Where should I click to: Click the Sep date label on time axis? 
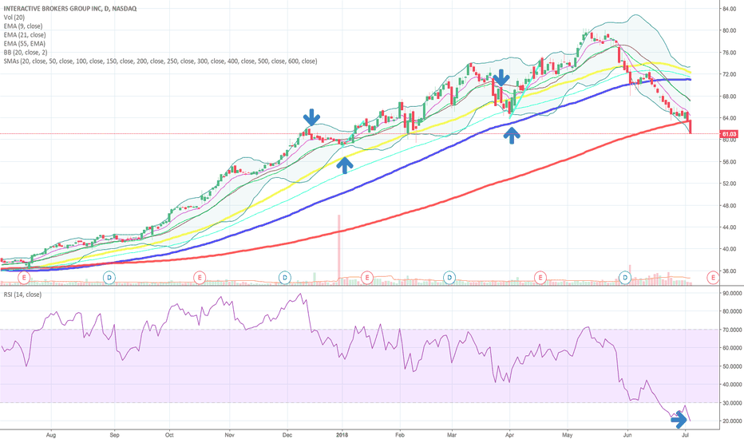[x=114, y=435]
